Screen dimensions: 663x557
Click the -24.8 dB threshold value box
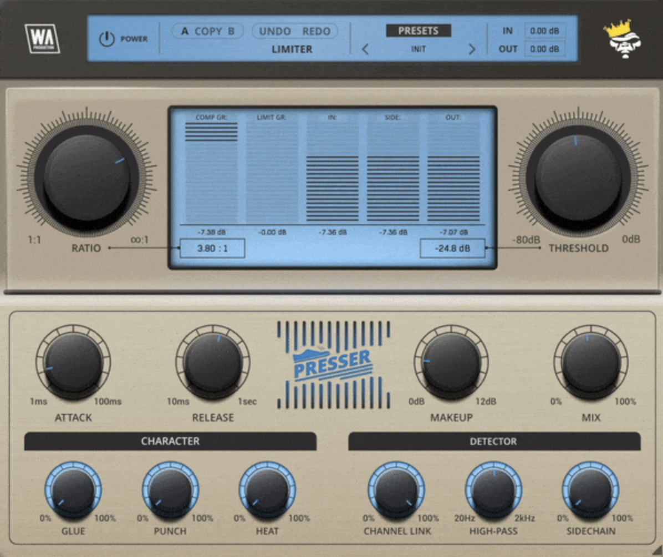452,249
